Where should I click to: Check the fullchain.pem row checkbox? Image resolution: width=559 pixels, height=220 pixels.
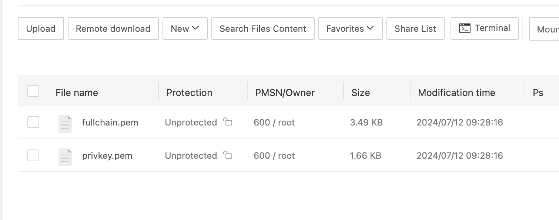(x=33, y=122)
